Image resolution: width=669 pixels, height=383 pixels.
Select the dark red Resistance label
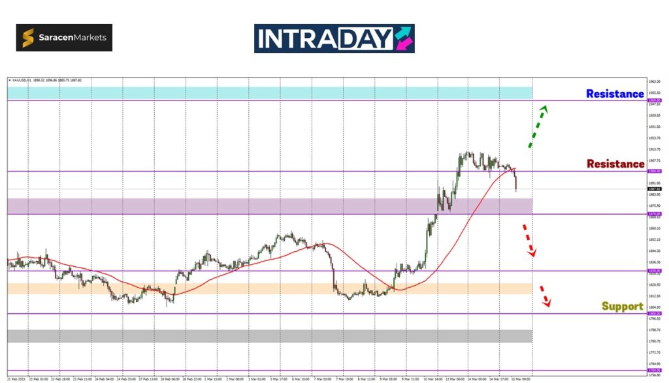[x=615, y=164]
